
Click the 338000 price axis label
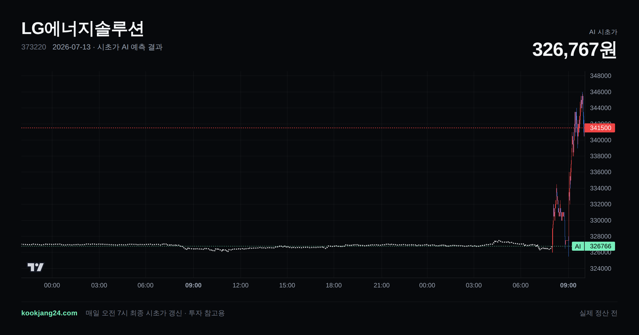point(600,156)
